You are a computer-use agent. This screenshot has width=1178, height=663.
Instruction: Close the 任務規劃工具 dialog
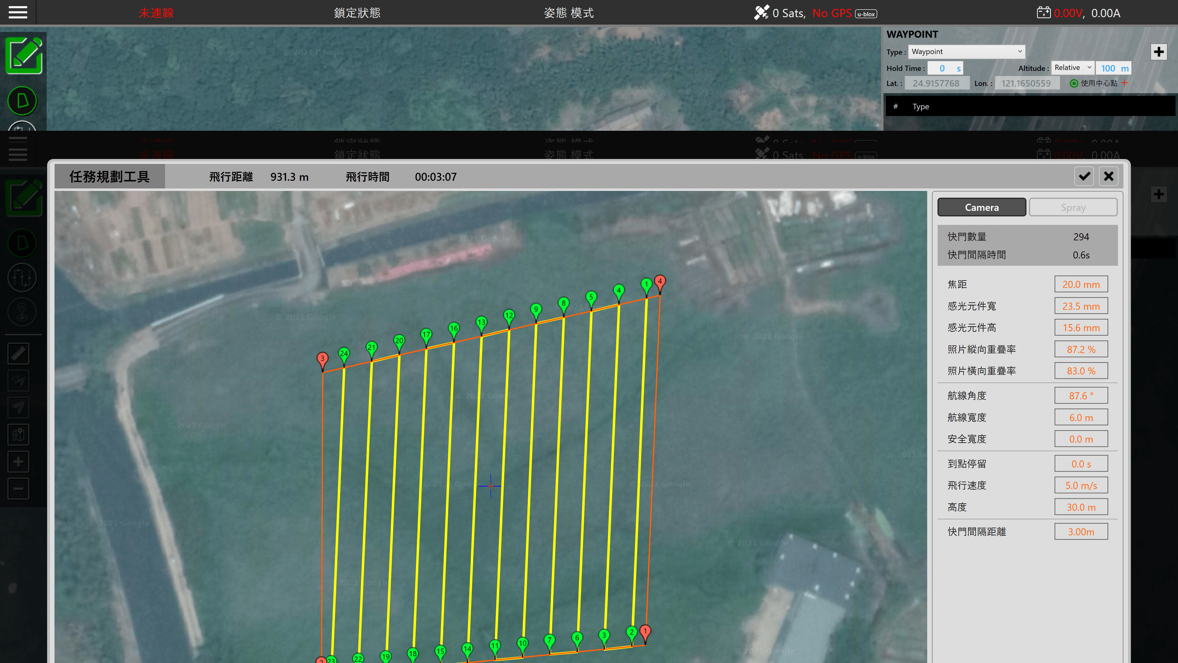(1108, 176)
